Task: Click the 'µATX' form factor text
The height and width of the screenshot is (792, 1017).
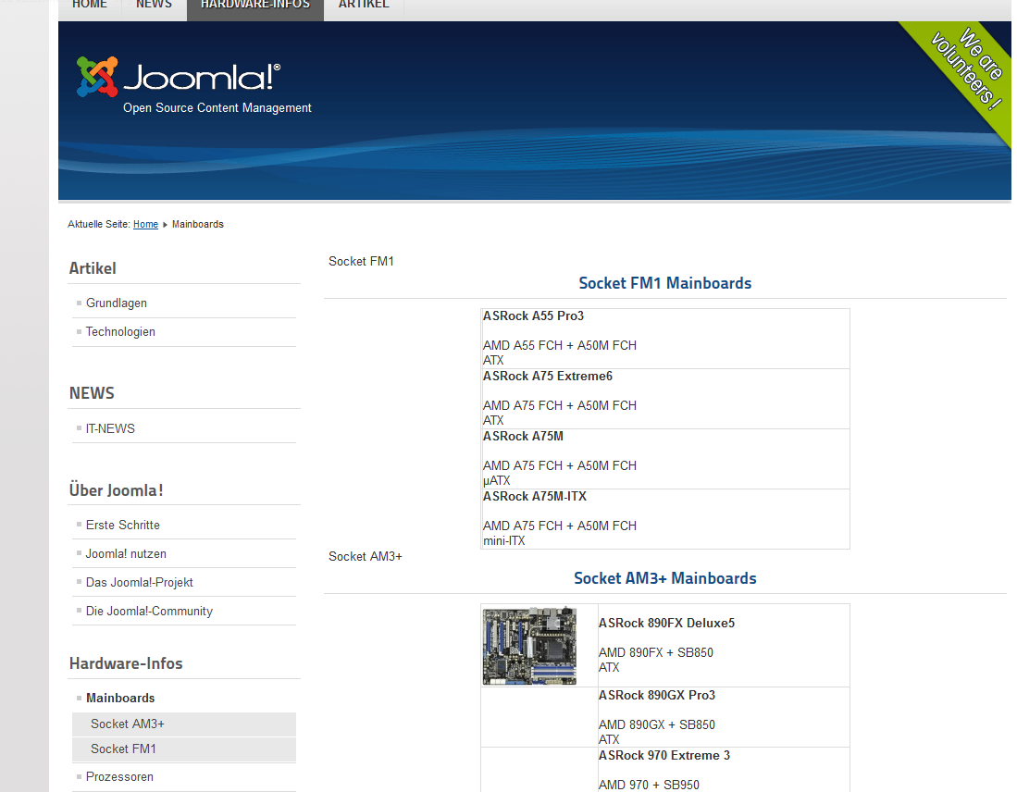Action: tap(496, 480)
